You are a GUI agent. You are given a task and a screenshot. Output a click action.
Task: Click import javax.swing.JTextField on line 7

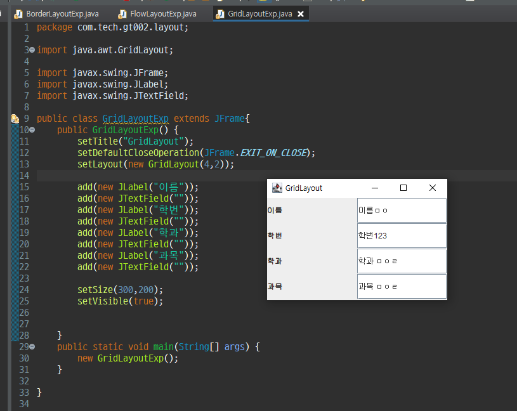click(112, 96)
